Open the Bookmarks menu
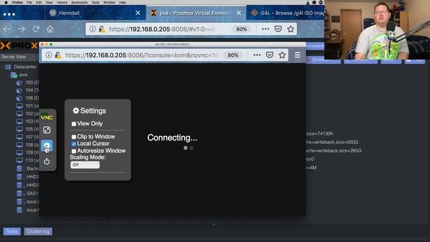The height and width of the screenshot is (242, 430). point(79,2)
